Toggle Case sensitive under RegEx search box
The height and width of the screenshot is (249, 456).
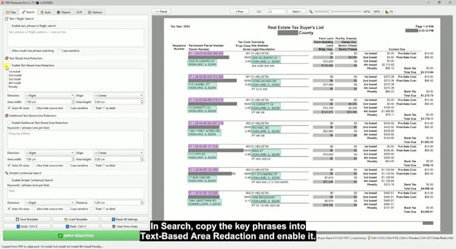pyautogui.click(x=59, y=50)
